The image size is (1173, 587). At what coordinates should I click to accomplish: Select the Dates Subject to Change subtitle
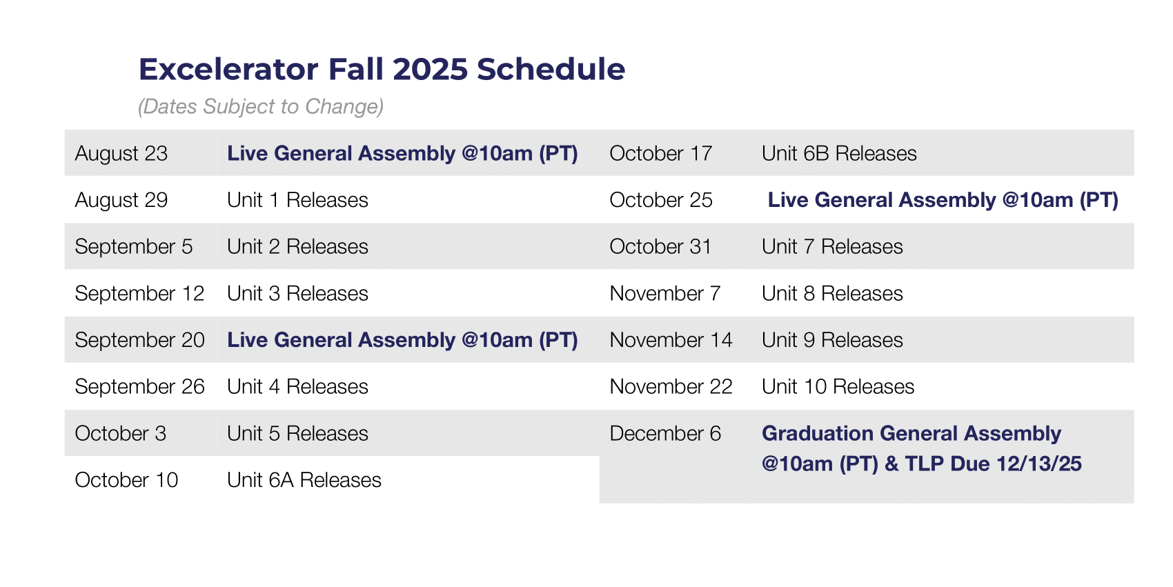tap(261, 106)
